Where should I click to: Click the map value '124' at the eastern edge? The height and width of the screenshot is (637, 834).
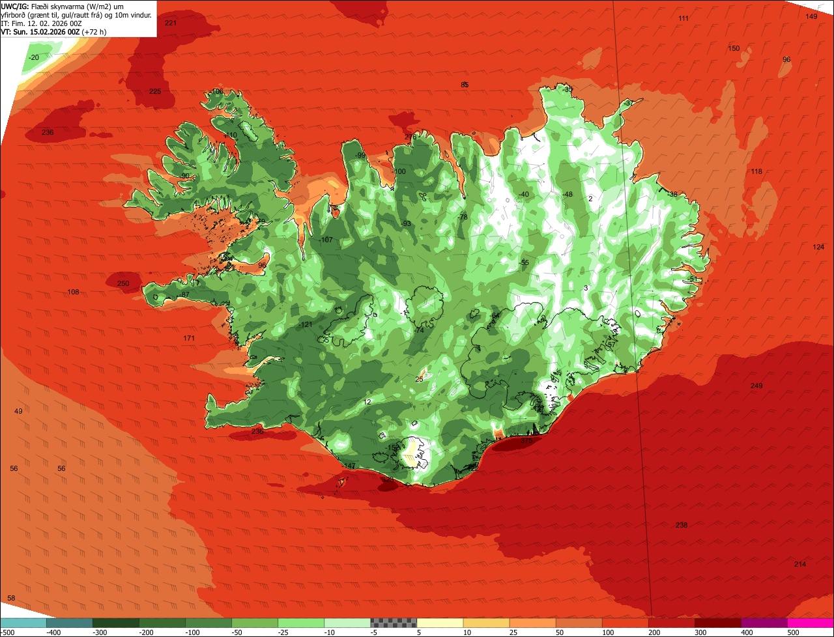click(x=819, y=248)
